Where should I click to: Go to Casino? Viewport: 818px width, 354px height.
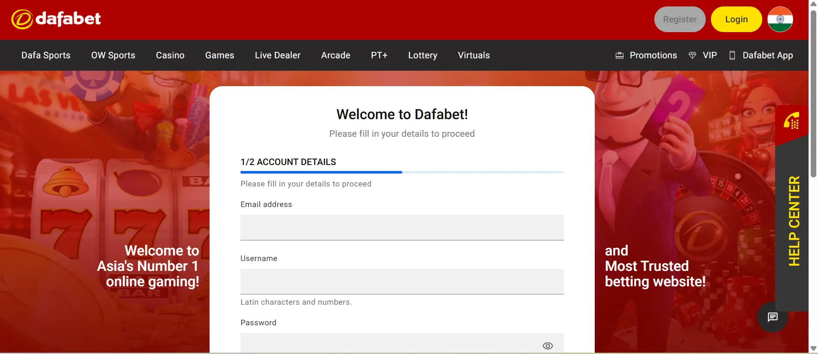click(x=170, y=55)
